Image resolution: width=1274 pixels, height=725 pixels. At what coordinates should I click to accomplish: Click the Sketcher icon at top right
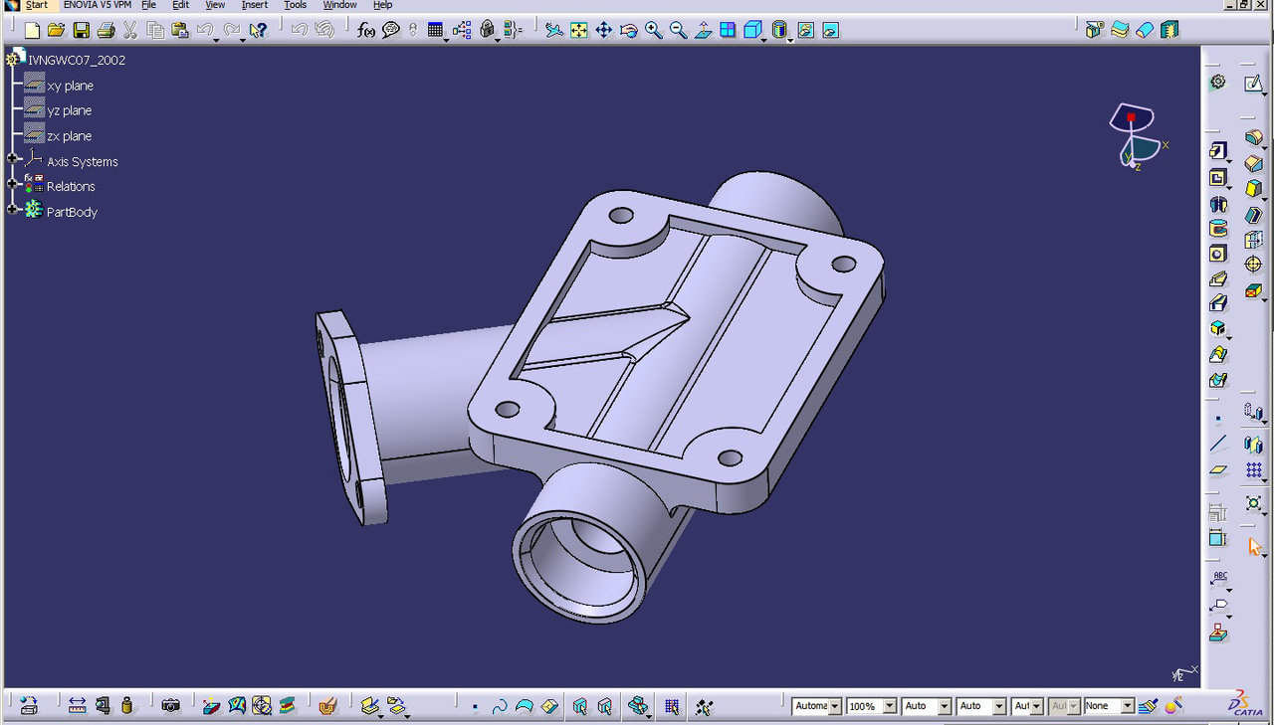(x=1254, y=83)
